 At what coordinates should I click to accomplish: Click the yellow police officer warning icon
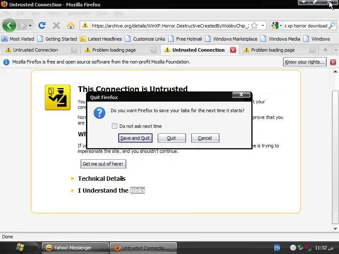tap(58, 97)
